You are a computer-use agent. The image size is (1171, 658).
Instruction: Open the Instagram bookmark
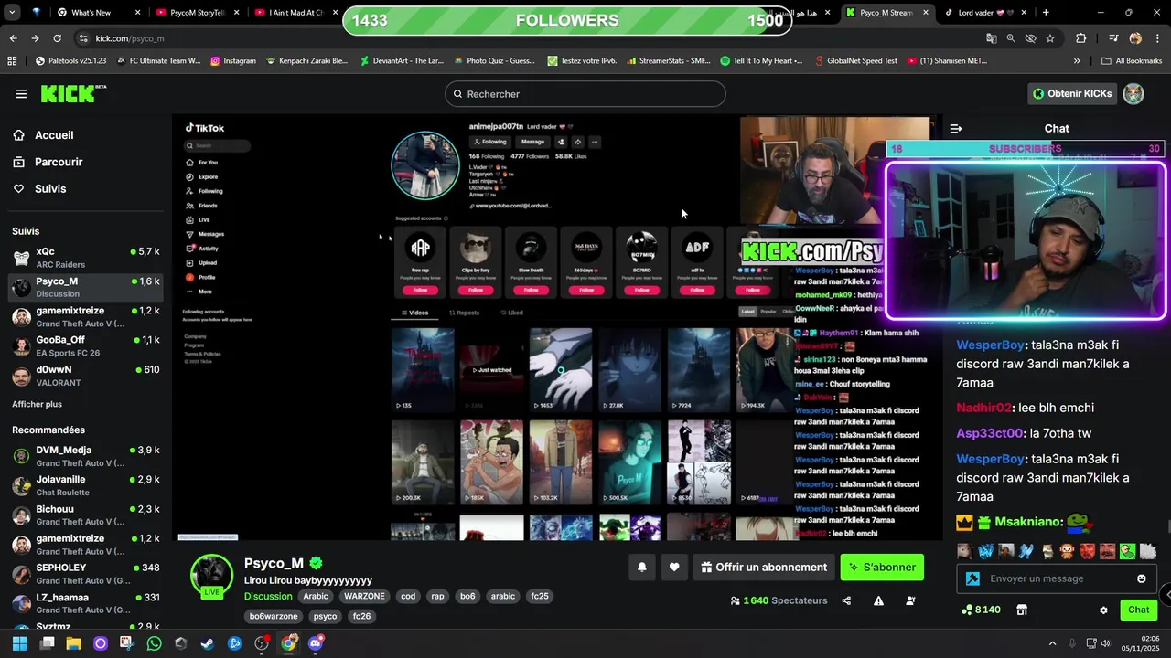[x=233, y=61]
